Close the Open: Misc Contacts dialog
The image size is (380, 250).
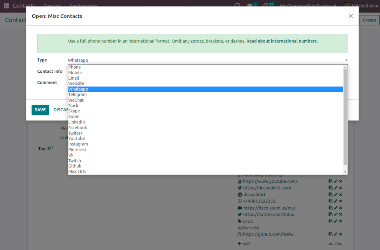[x=351, y=16]
